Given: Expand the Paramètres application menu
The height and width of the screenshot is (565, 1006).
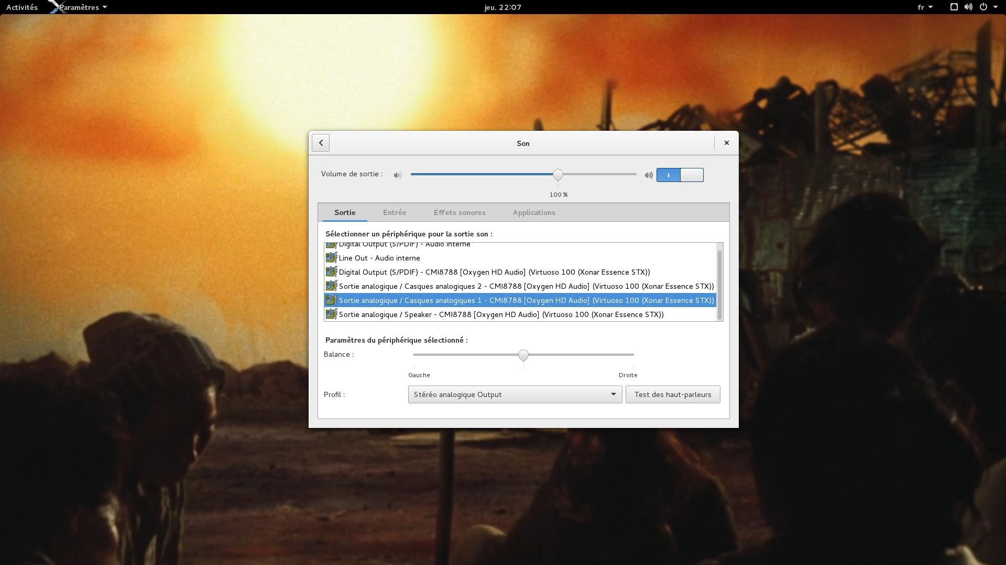Looking at the screenshot, I should click(83, 7).
